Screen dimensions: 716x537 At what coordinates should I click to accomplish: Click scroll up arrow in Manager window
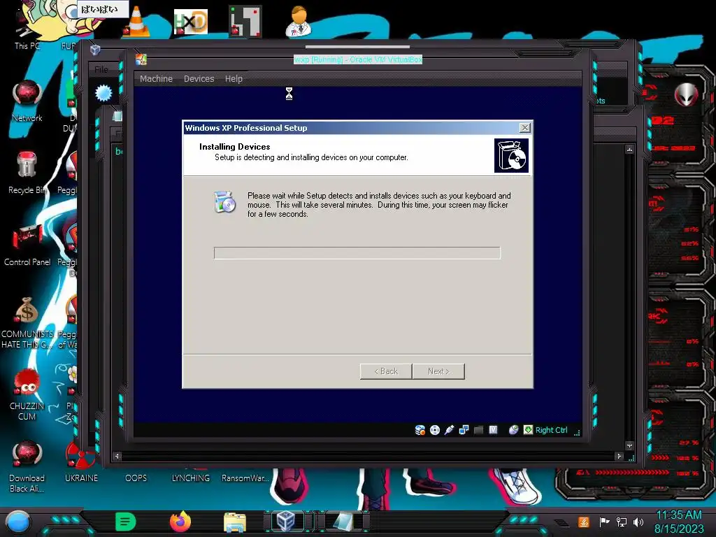pos(630,150)
